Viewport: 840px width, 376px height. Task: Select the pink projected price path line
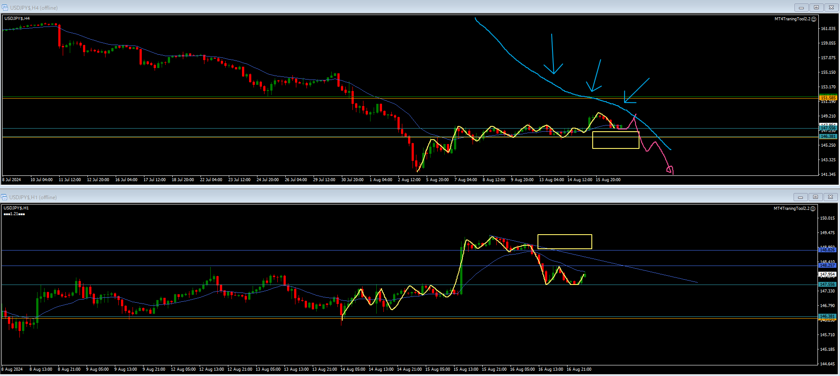(x=662, y=150)
